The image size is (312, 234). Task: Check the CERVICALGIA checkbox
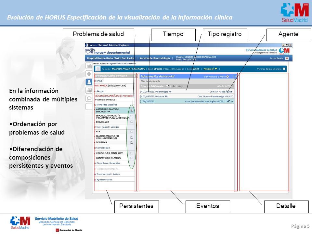coord(132,122)
